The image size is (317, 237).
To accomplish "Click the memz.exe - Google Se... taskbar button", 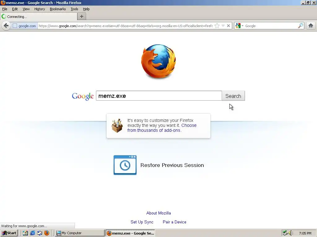I will [130, 233].
